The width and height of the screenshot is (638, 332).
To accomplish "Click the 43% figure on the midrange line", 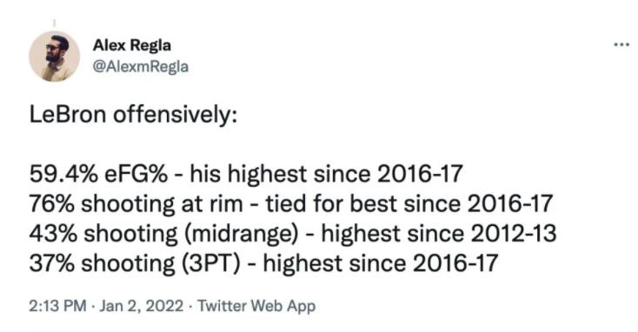I will coord(51,234).
